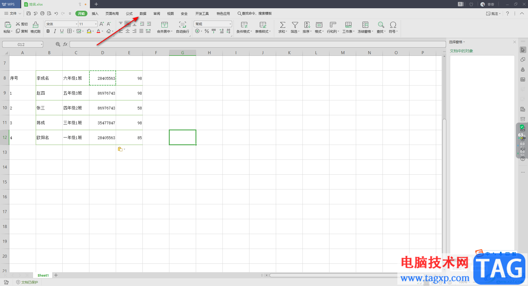The width and height of the screenshot is (528, 286).
Task: Click the AutoSum (求和) sigma icon
Action: (x=282, y=25)
